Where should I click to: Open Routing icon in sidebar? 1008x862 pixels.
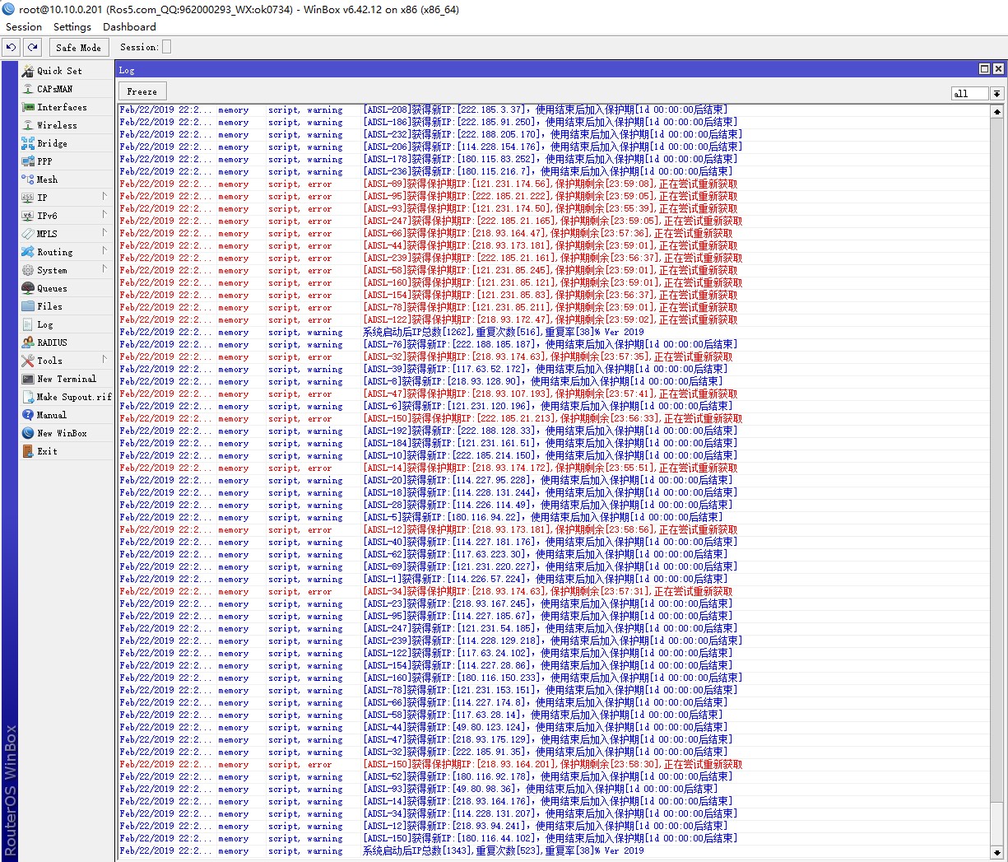[x=28, y=252]
